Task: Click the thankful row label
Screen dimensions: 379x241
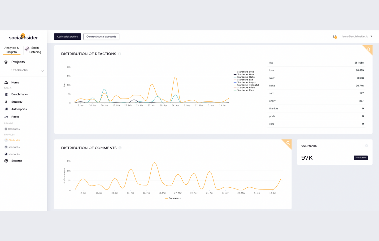Action: tap(274, 108)
